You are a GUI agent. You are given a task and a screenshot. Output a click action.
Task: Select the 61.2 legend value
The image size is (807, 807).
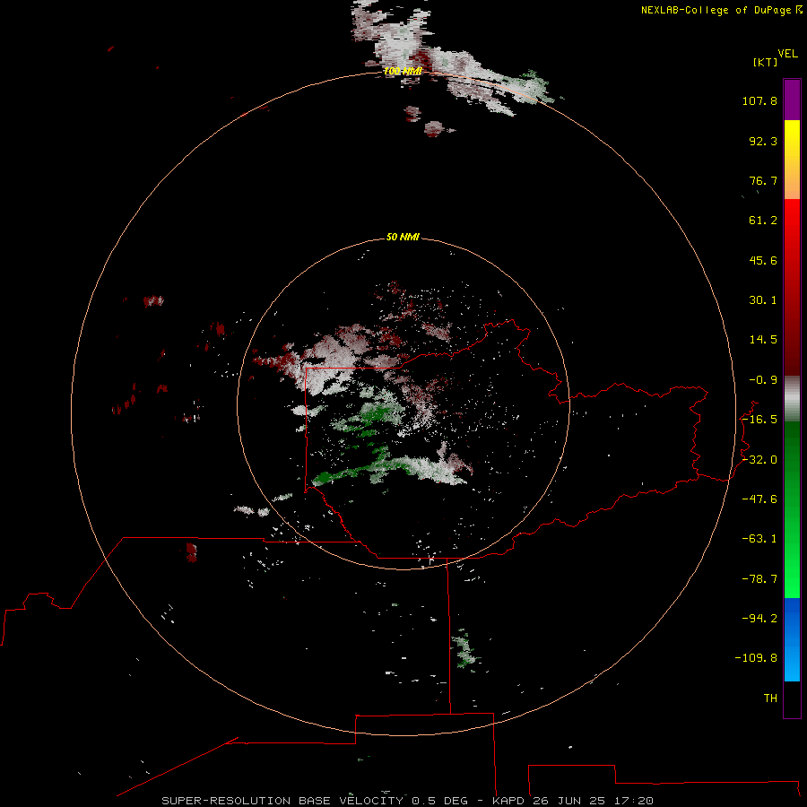[763, 221]
